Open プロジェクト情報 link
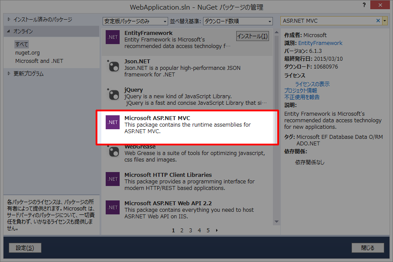393x262 pixels. 300,90
